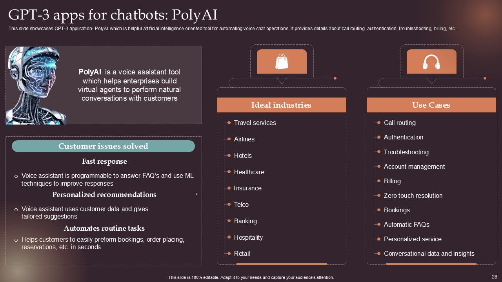Select the Retail list item
Image resolution: width=502 pixels, height=282 pixels.
242,253
